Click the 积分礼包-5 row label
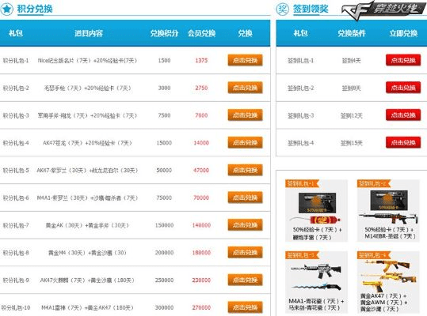 point(16,170)
